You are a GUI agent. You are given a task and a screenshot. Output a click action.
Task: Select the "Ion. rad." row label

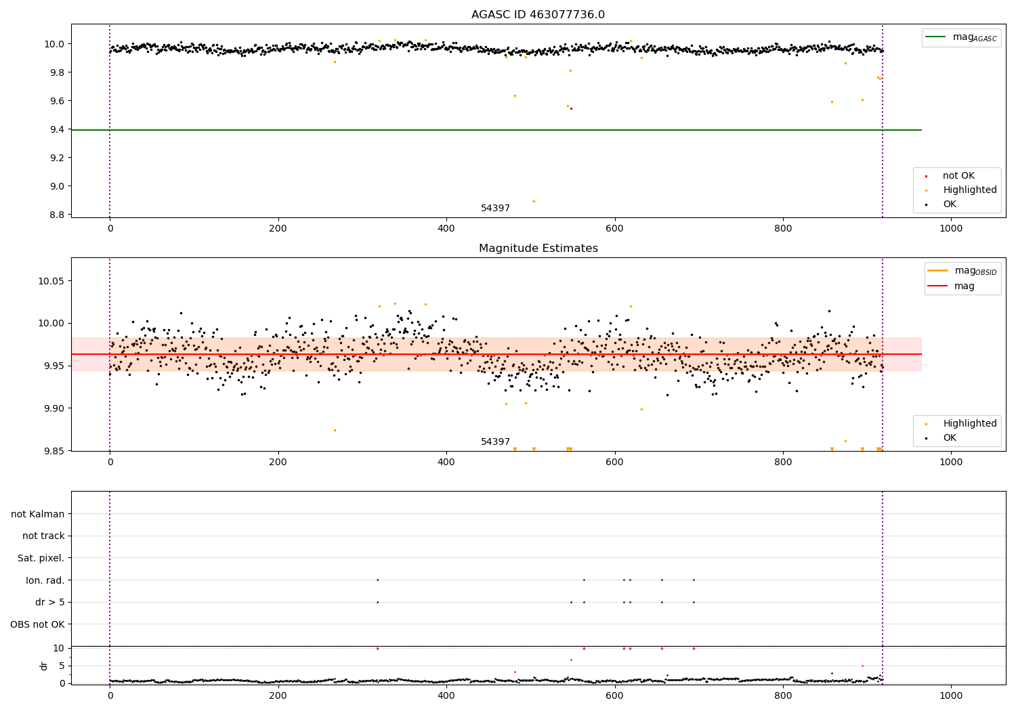[45, 580]
